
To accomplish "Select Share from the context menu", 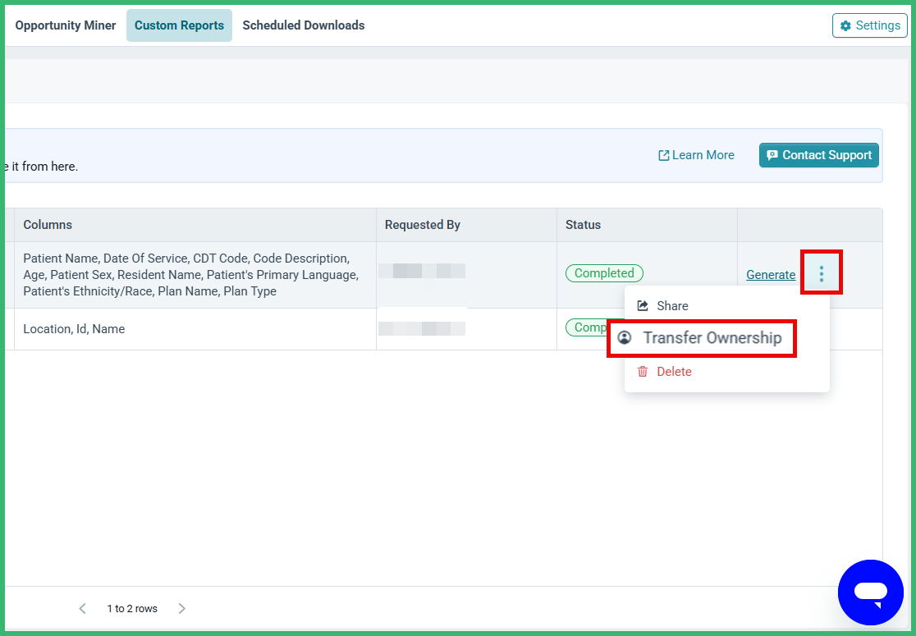I will pyautogui.click(x=673, y=305).
